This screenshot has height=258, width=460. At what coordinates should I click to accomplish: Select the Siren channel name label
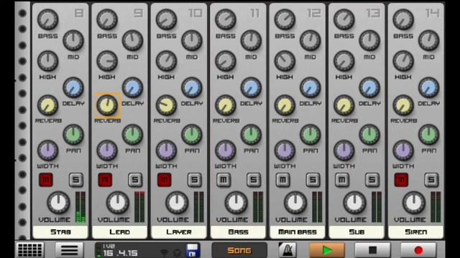[x=416, y=232]
